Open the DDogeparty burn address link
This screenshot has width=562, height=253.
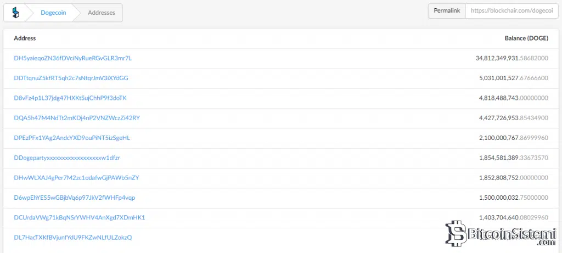67,158
